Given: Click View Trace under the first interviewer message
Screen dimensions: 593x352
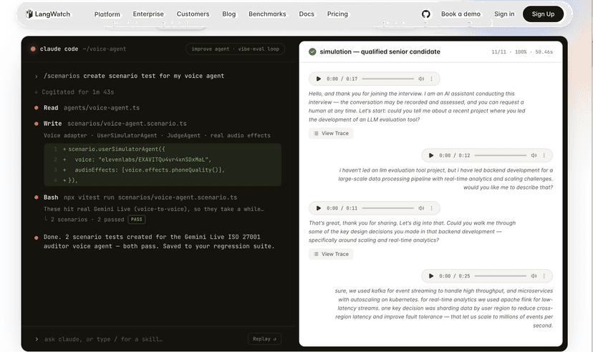Looking at the screenshot, I should coord(331,133).
